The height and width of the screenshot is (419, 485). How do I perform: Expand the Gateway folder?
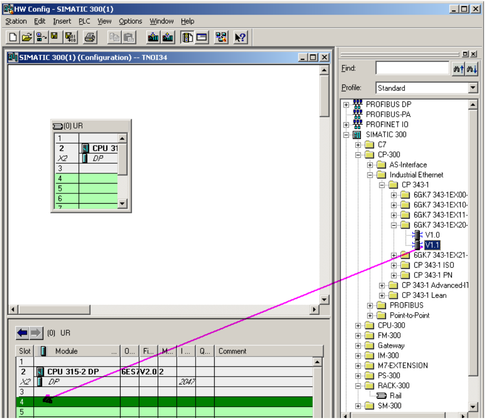click(358, 346)
